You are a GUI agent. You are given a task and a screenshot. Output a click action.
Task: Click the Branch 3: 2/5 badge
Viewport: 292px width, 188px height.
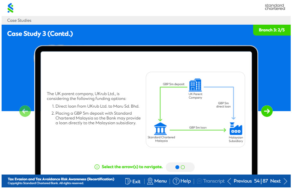point(272,30)
